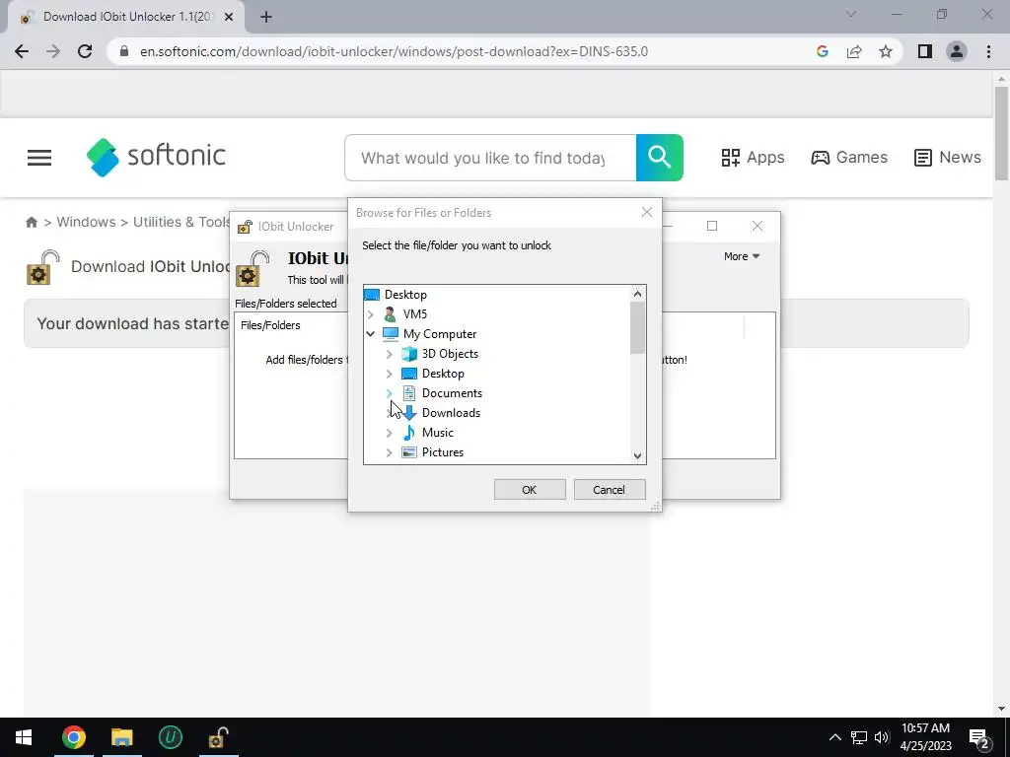
Task: Open a new browser tab
Action: 266,18
